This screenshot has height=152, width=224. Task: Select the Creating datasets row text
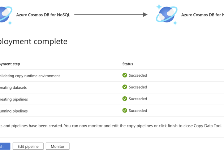13,88
